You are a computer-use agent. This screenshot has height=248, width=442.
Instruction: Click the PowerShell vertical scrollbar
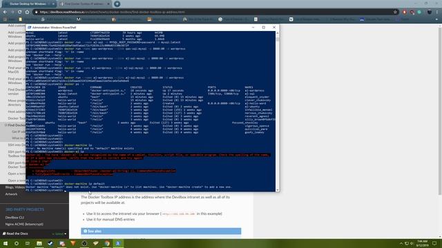click(x=278, y=112)
